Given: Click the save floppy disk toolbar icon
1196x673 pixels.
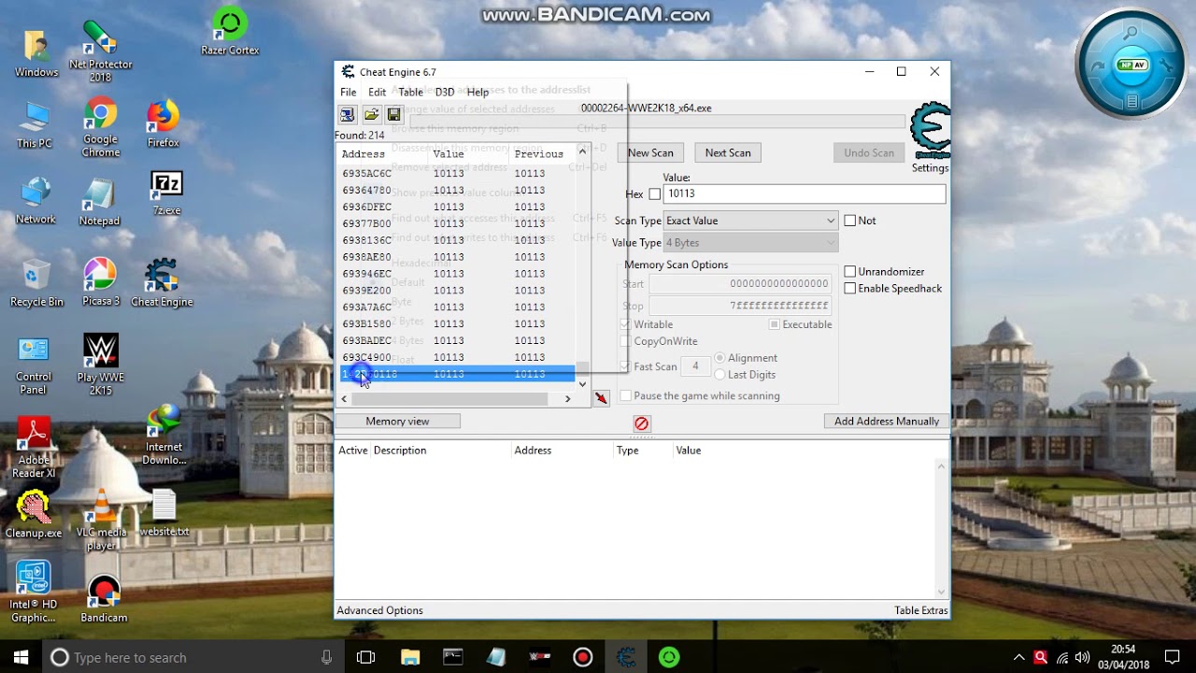Looking at the screenshot, I should [x=393, y=115].
